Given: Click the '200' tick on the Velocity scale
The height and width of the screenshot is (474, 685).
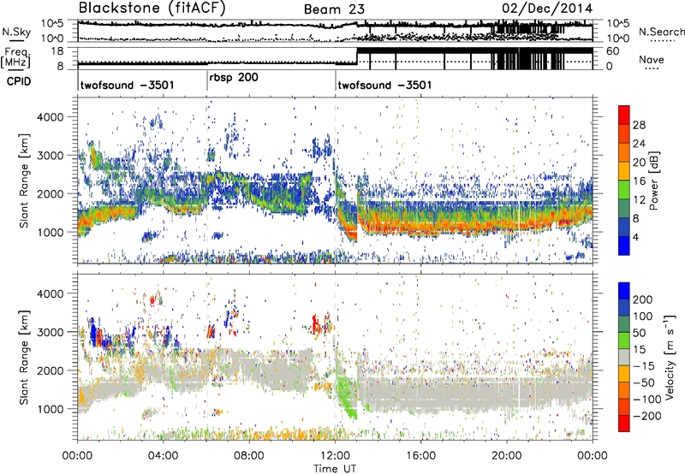Looking at the screenshot, I should click(643, 299).
